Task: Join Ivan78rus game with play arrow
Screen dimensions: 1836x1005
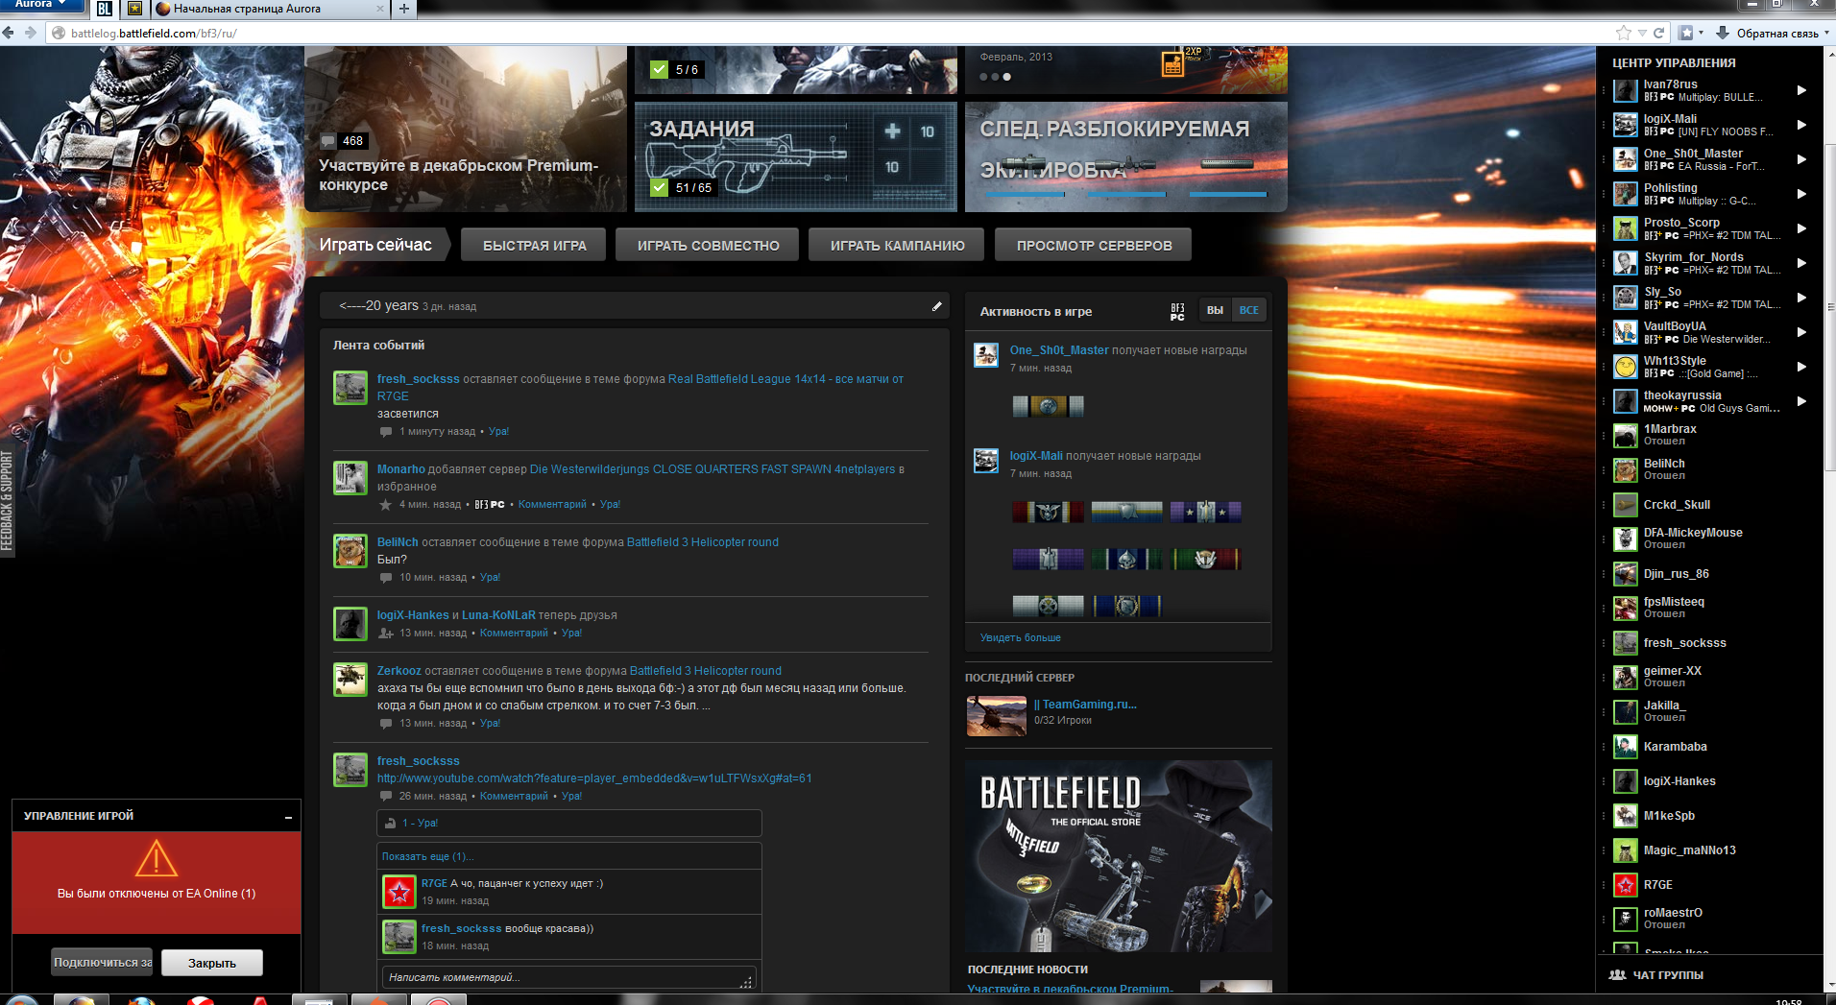Action: point(1801,90)
